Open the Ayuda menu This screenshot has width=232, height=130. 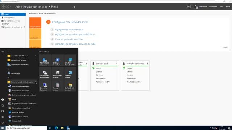coord(228,6)
